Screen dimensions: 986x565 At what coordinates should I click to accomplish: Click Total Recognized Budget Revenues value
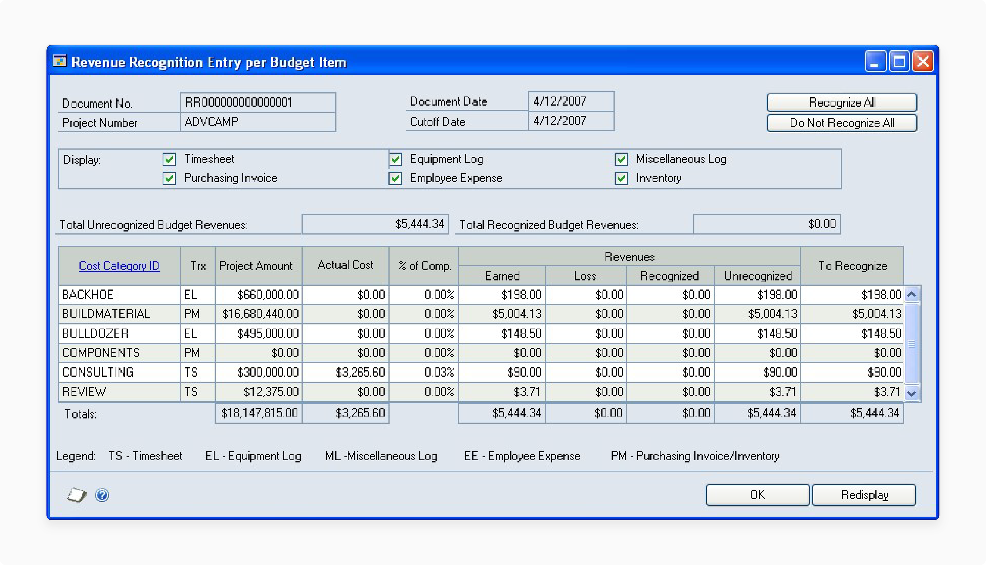[x=767, y=224]
